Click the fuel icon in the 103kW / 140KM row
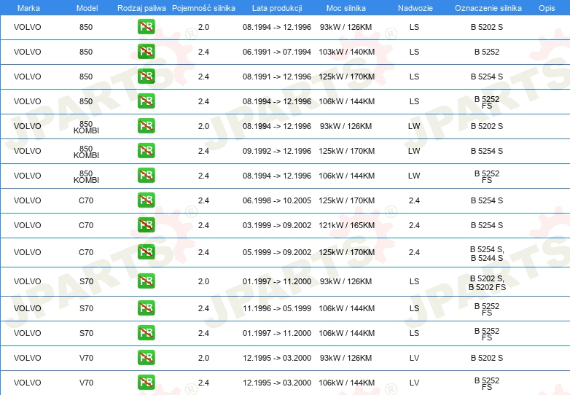Screen dimensions: 570x395 pos(146,51)
